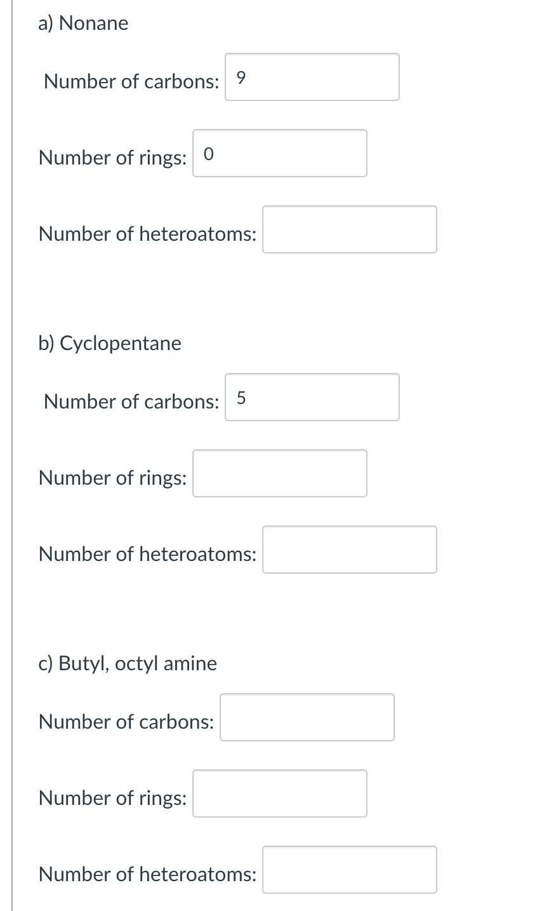Click 'Number of heteroatoms:' label under Cyclopentane
Screen dimensions: 556x911
[x=148, y=555]
